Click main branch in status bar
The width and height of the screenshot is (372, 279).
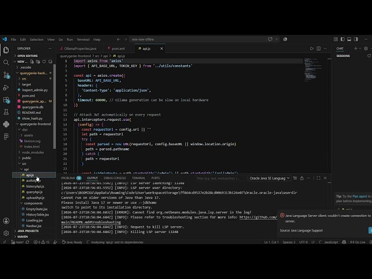[18, 242]
